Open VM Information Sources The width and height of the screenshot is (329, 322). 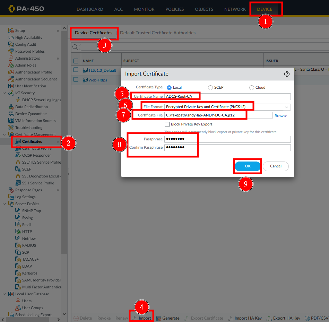[35, 121]
